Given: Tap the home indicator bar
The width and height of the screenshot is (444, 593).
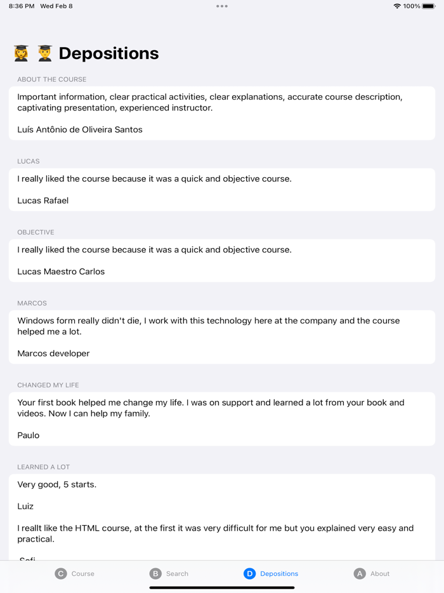Looking at the screenshot, I should click(x=222, y=587).
